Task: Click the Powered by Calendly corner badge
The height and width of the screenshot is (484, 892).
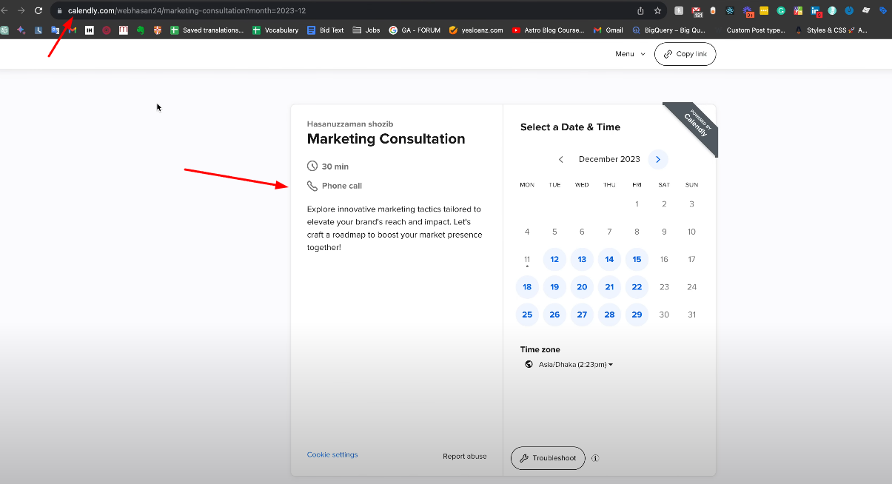Action: click(693, 127)
